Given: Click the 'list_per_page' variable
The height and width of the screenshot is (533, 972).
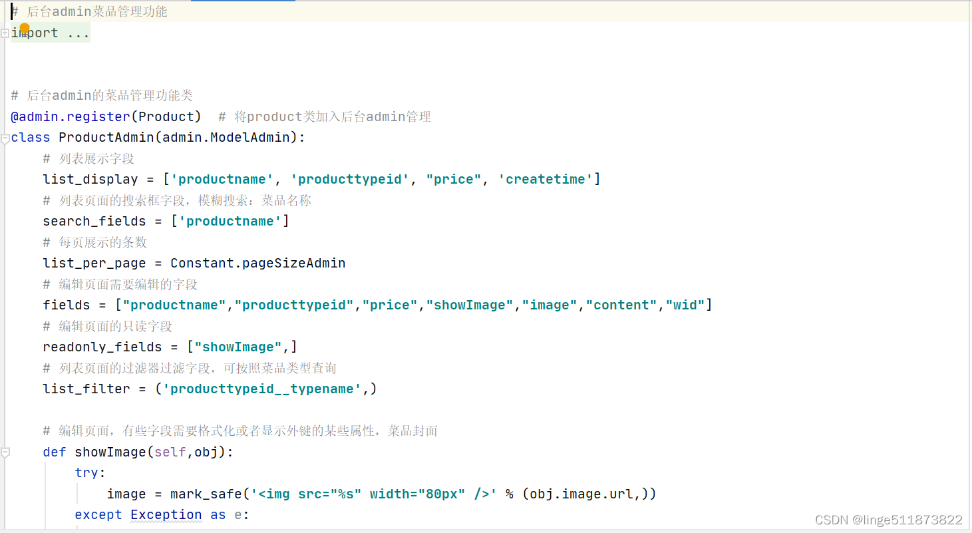Looking at the screenshot, I should tap(94, 263).
